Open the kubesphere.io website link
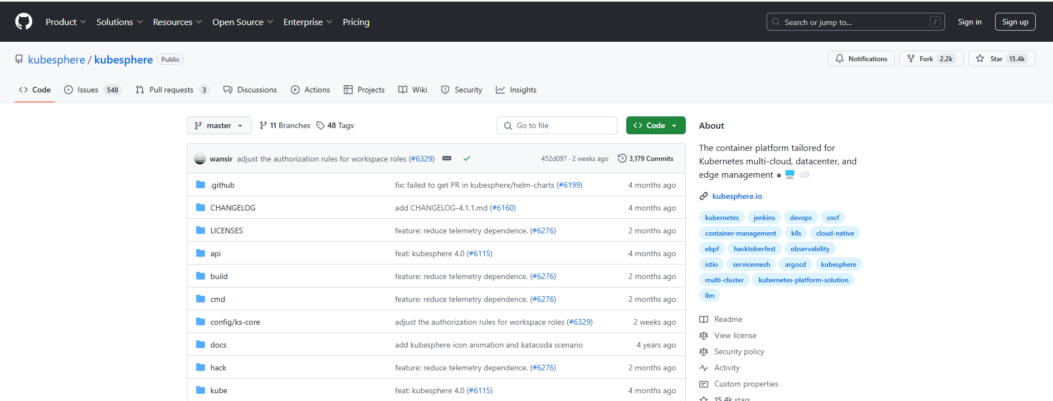The image size is (1053, 401). coord(737,196)
